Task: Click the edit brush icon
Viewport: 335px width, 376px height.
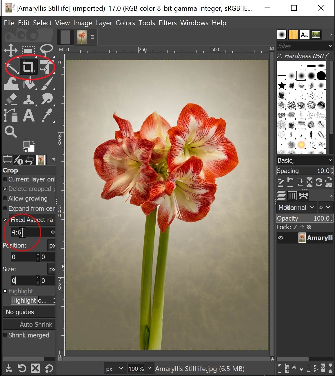Action: click(x=281, y=182)
